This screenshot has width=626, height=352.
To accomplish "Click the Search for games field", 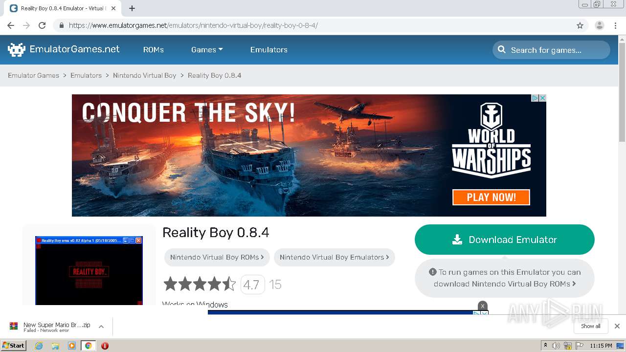I will pos(552,49).
